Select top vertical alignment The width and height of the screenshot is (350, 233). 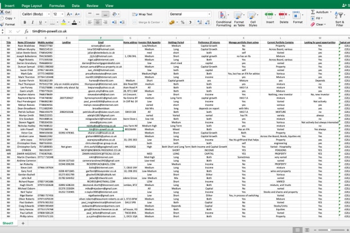[x=90, y=14]
